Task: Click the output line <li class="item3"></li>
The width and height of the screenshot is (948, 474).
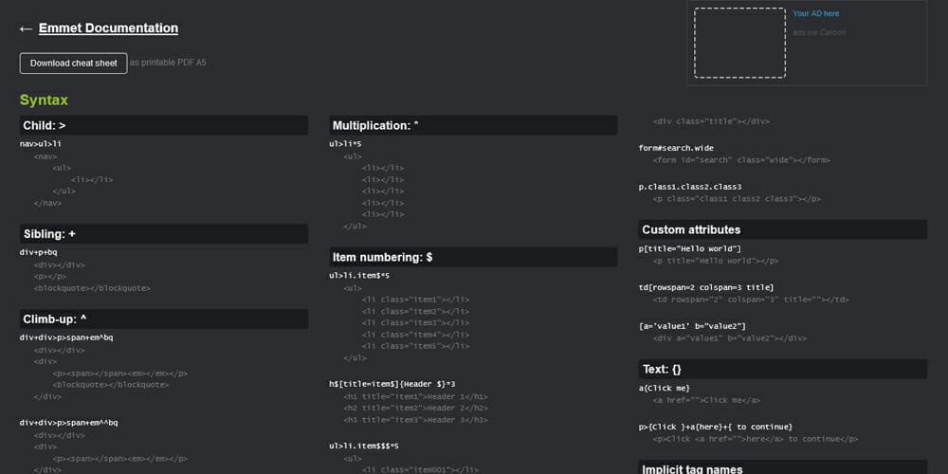Action: (415, 323)
